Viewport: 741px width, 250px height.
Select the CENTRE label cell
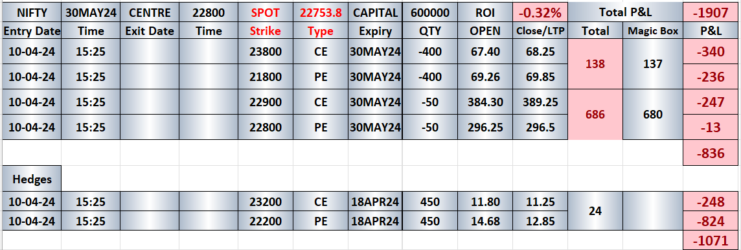[x=150, y=12]
